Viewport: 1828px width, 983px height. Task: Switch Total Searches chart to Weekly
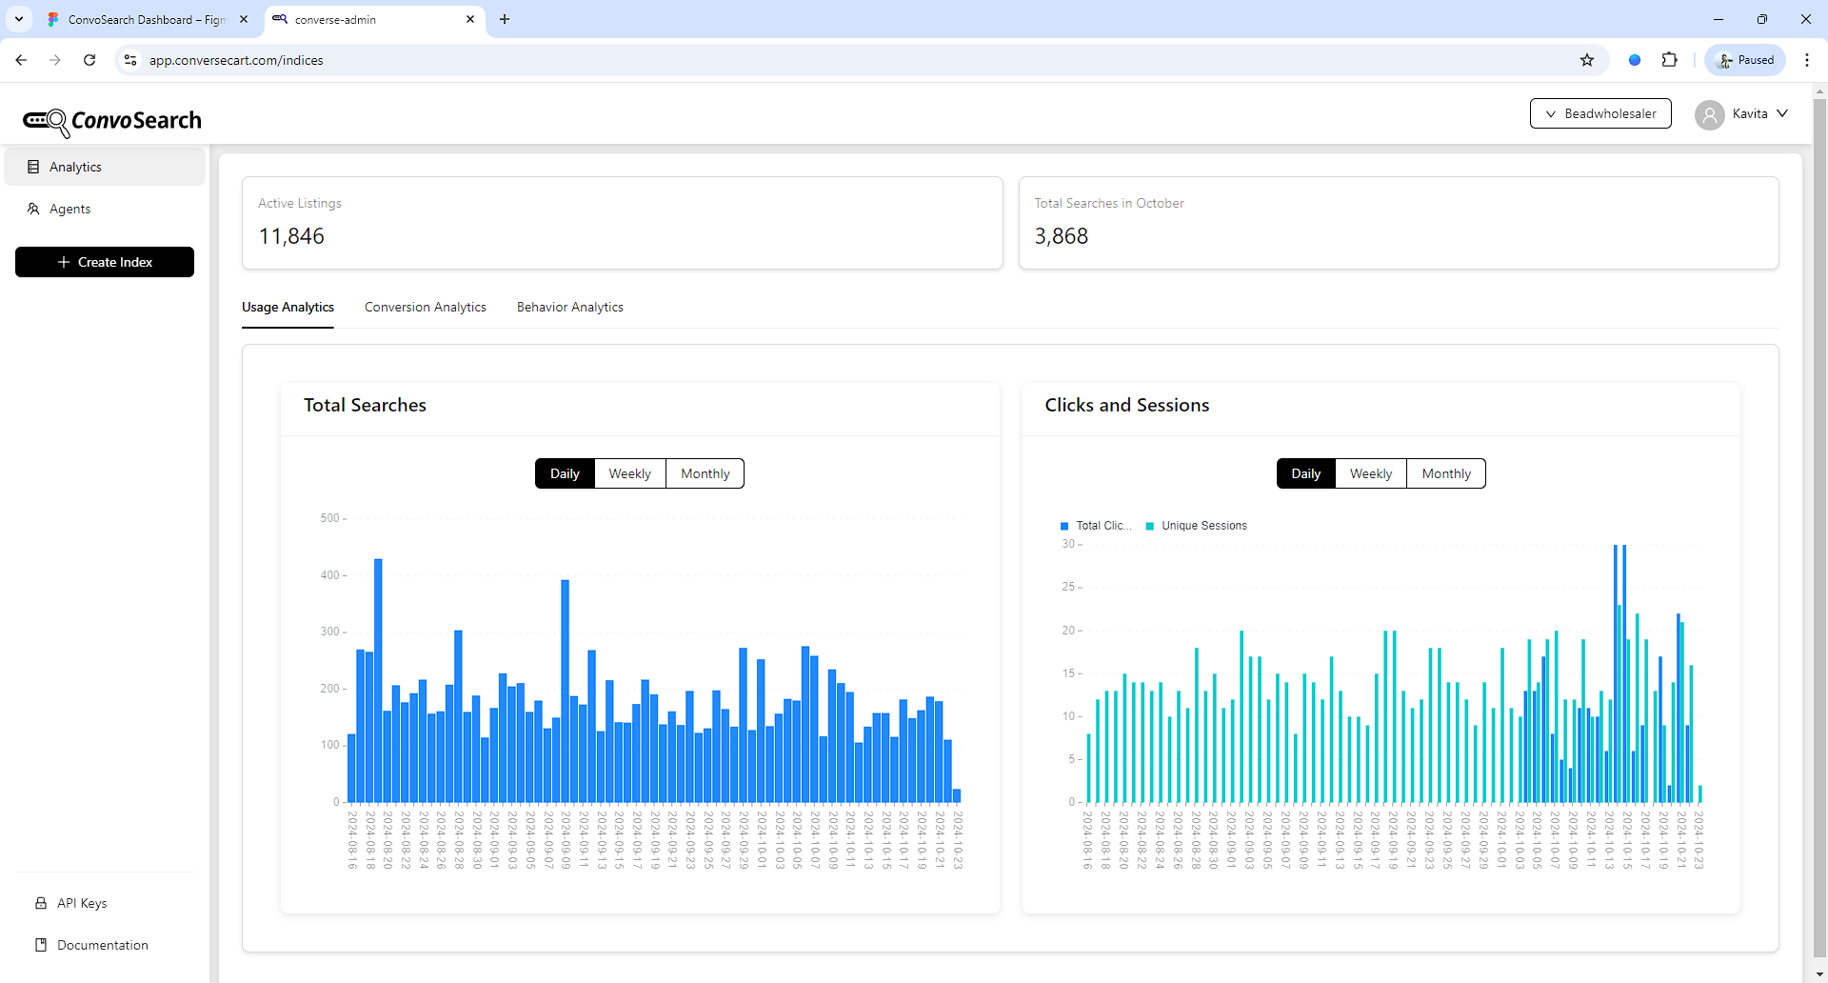point(629,473)
